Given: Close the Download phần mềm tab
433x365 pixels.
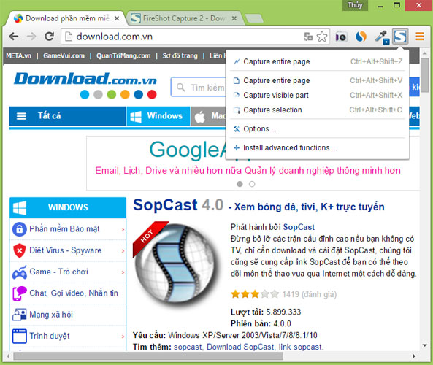Looking at the screenshot, I should coord(117,18).
